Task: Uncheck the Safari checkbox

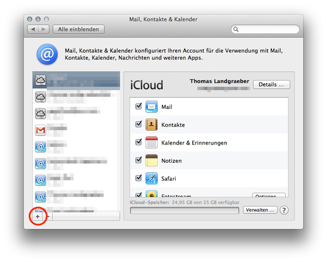Action: click(x=138, y=178)
